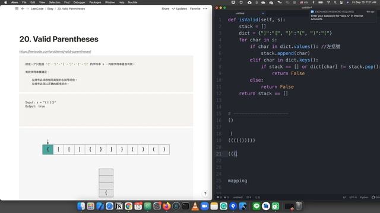Click the date and time in menu bar
This screenshot has height=213, width=380.
coord(364,2)
